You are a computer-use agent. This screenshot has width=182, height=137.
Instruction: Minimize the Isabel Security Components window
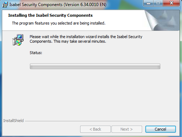pos(149,3)
